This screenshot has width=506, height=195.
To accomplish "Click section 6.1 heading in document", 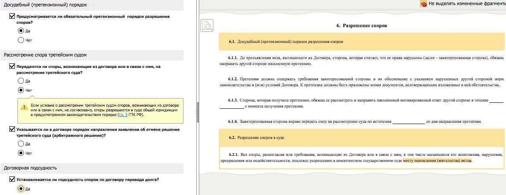I will [361, 42].
